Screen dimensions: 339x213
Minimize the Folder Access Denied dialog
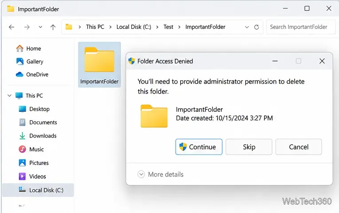275,61
